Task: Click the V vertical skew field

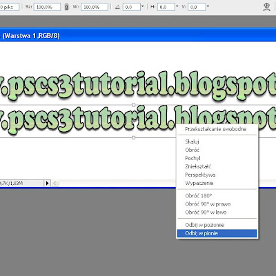Action: point(197,7)
